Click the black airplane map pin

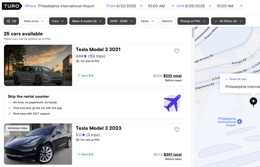pos(253,101)
